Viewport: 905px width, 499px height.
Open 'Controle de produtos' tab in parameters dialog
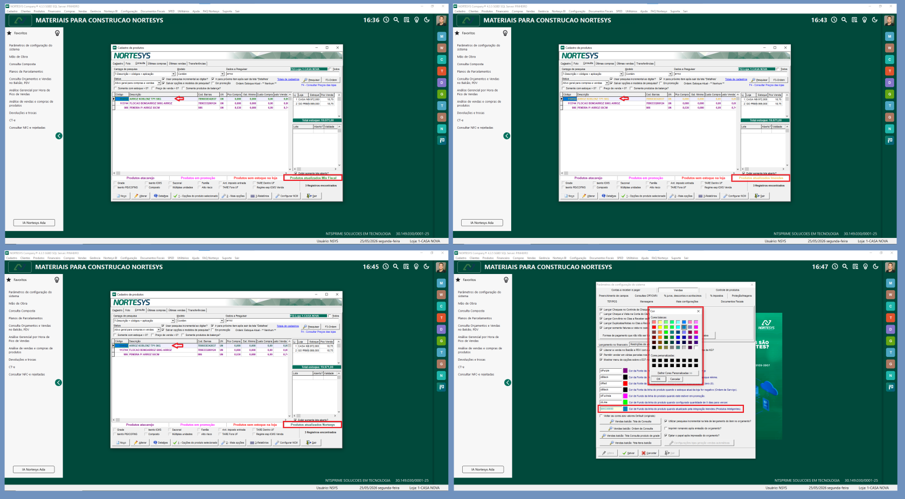pos(727,290)
